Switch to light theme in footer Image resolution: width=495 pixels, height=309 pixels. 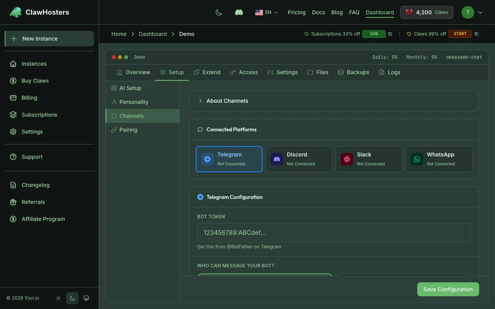point(58,298)
